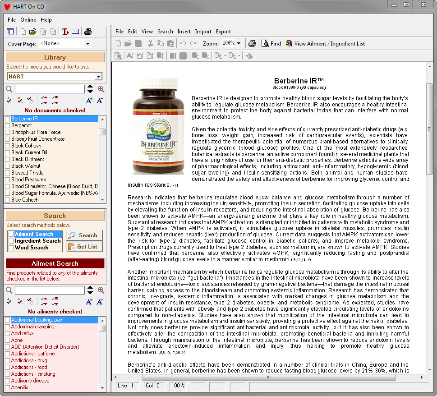Click the ailment search input field
Viewport: 437px width, 396px height.
(50, 290)
